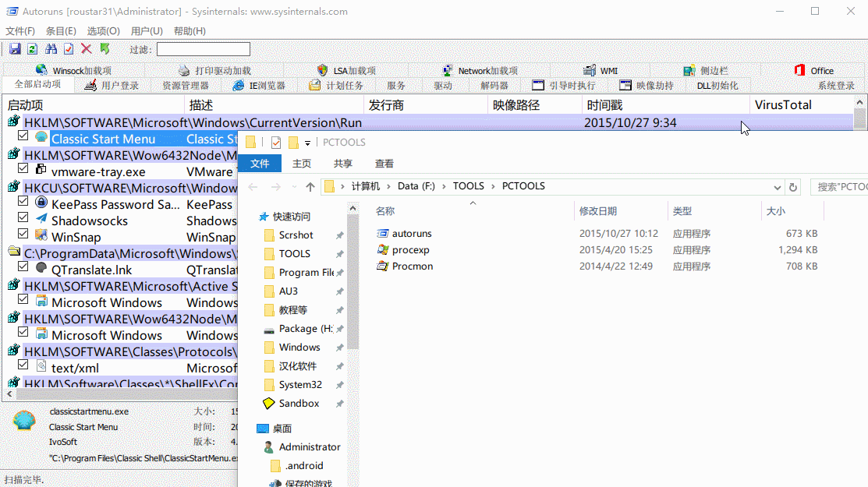Click the red Delete X toolbar icon

(x=87, y=49)
